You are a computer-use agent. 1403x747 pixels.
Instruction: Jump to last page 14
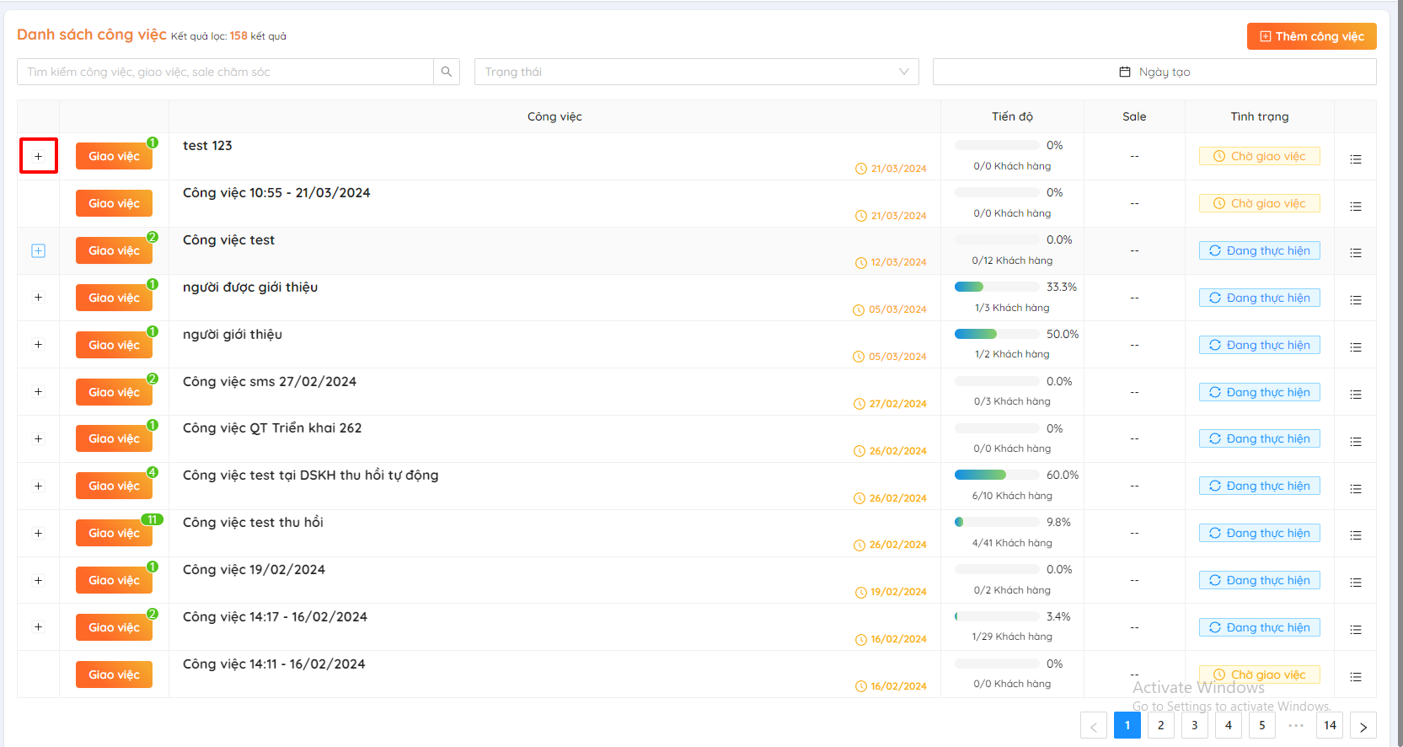click(x=1330, y=725)
